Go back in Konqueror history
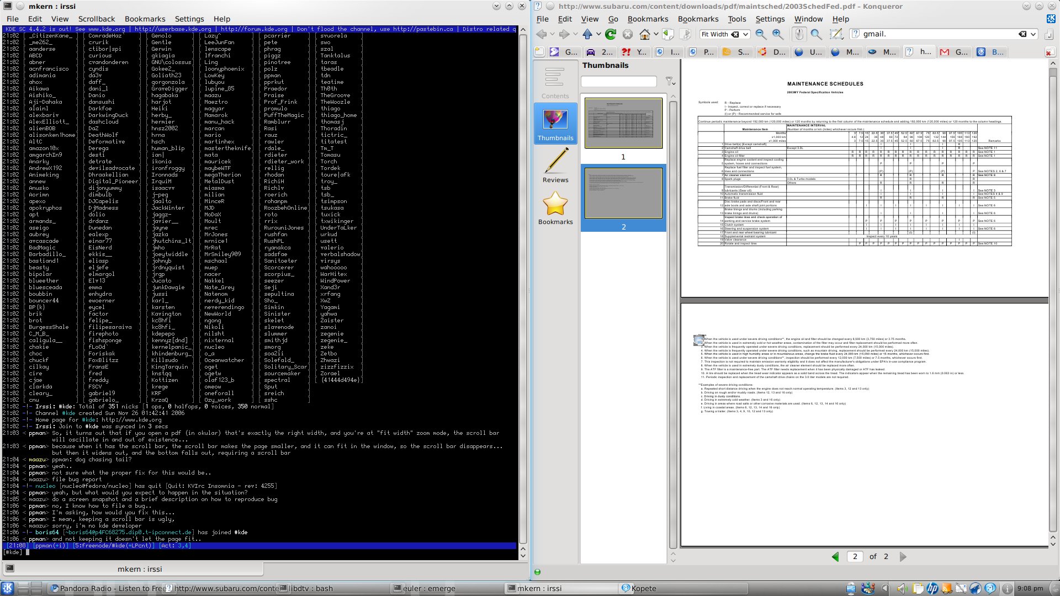Image resolution: width=1060 pixels, height=596 pixels. pyautogui.click(x=541, y=34)
